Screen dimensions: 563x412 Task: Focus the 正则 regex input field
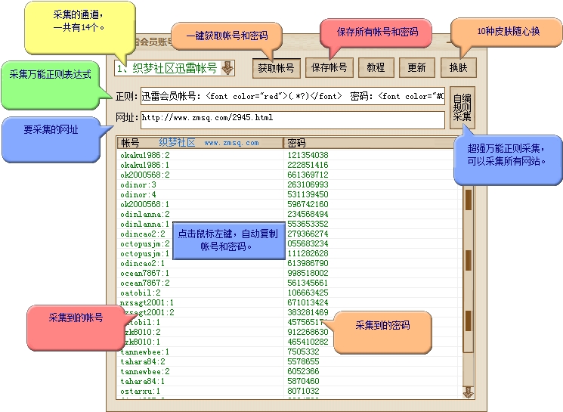pyautogui.click(x=292, y=96)
